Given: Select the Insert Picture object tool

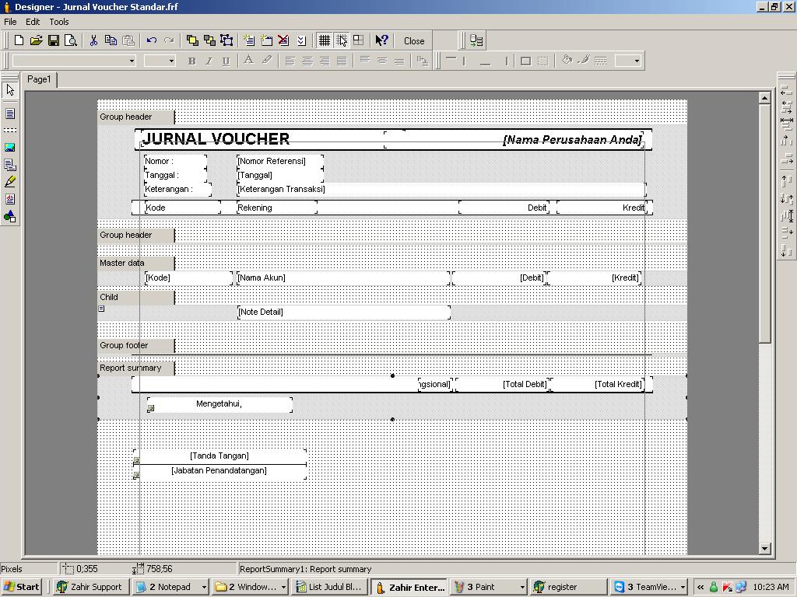Looking at the screenshot, I should click(x=10, y=147).
